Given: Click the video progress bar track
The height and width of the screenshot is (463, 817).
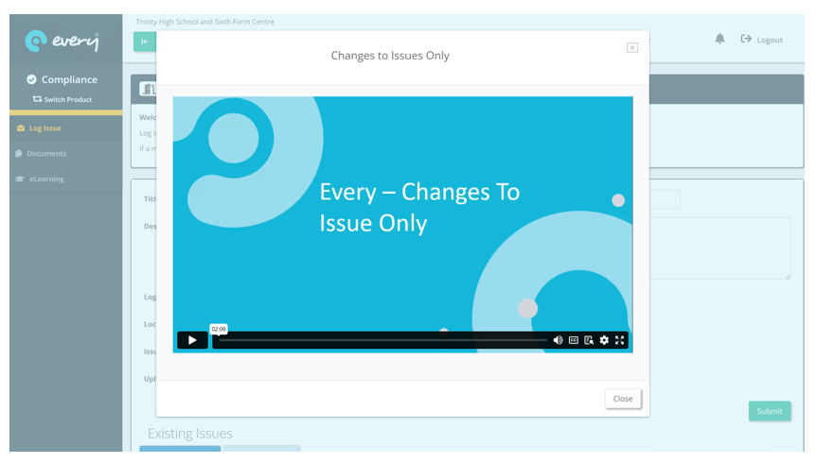Looking at the screenshot, I should point(383,340).
